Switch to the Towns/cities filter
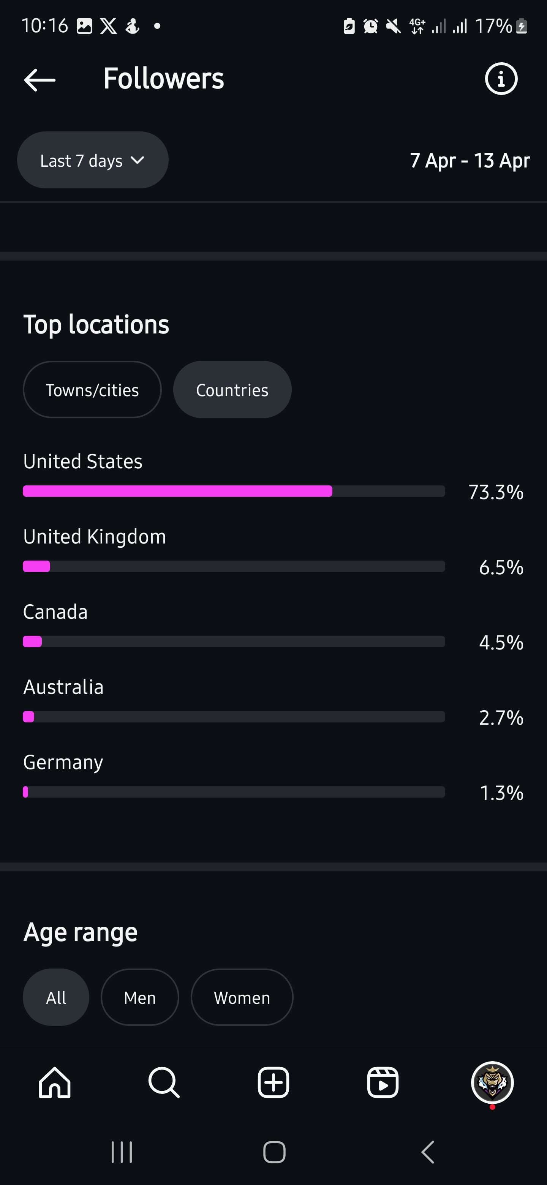Screen dimensions: 547x1185 pyautogui.click(x=92, y=390)
